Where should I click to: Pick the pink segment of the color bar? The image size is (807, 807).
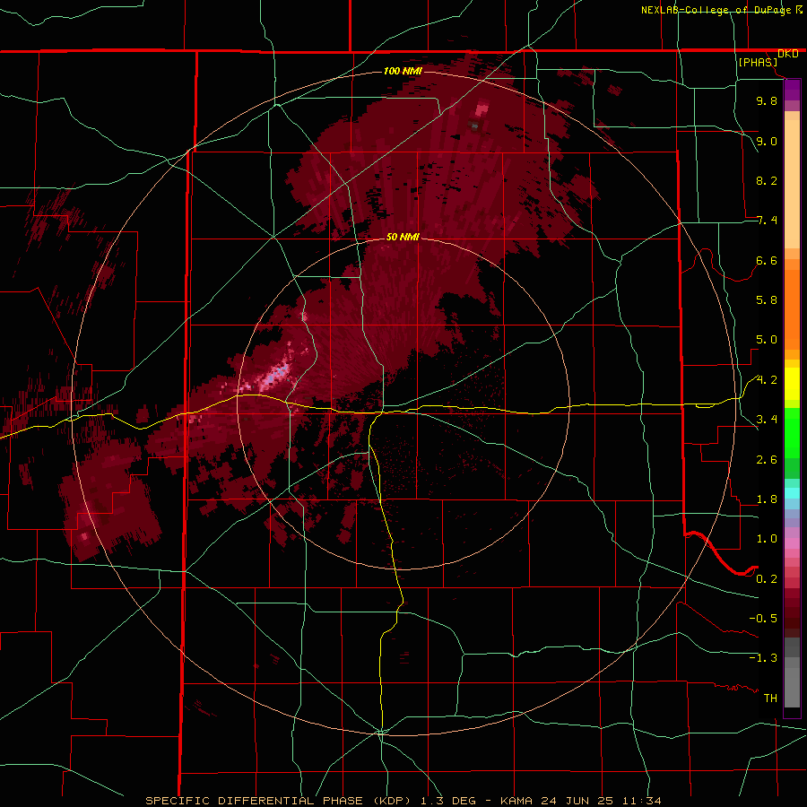click(792, 543)
